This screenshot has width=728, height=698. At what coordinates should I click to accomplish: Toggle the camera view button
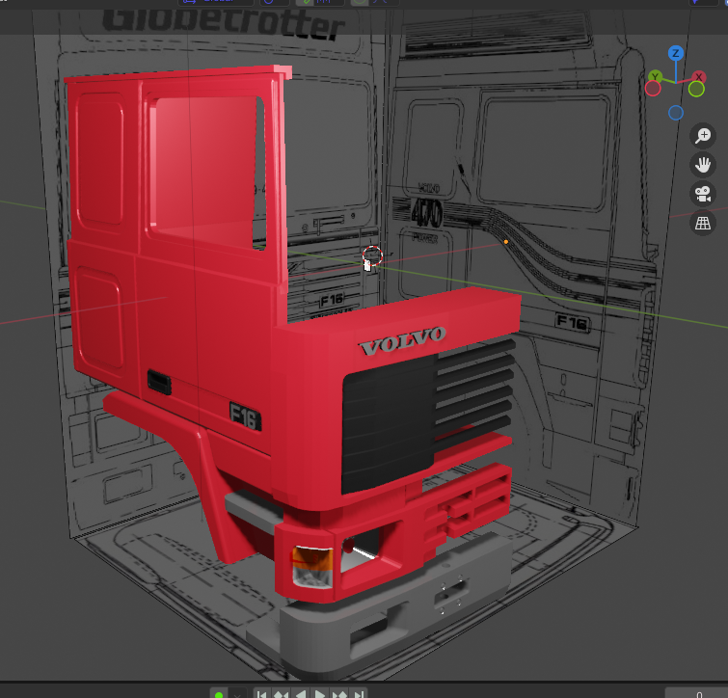coord(703,194)
